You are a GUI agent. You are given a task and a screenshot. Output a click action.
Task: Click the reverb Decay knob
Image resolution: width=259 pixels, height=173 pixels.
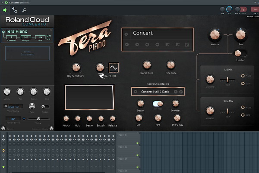141,104
